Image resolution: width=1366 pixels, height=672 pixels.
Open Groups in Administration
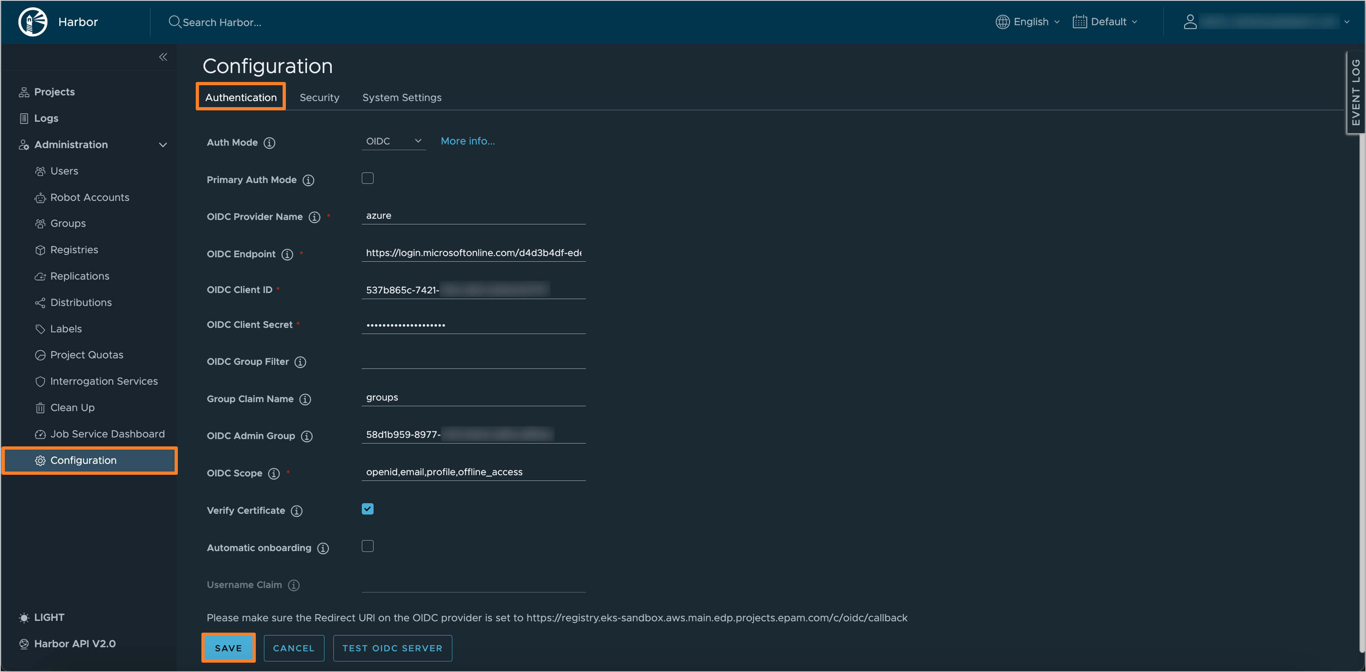(x=68, y=223)
